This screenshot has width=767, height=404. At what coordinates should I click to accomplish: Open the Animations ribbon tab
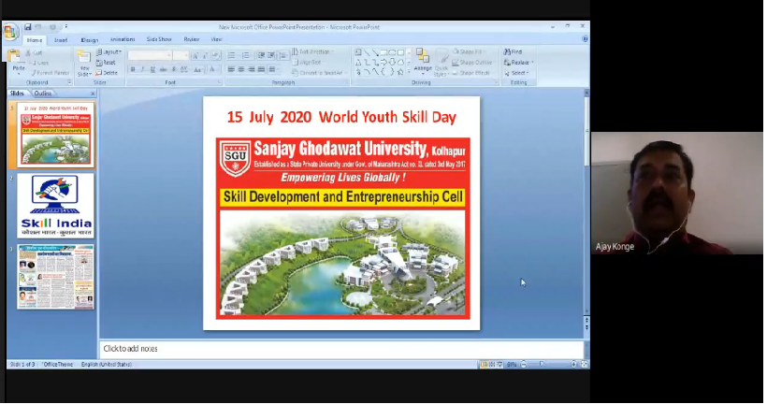123,39
